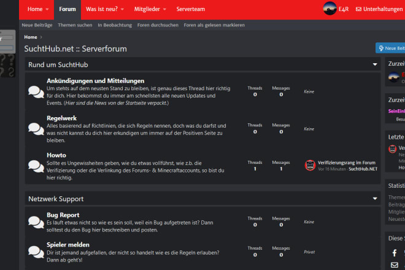The image size is (405, 270).
Task: Open the E4R user avatar in the header
Action: click(x=330, y=9)
